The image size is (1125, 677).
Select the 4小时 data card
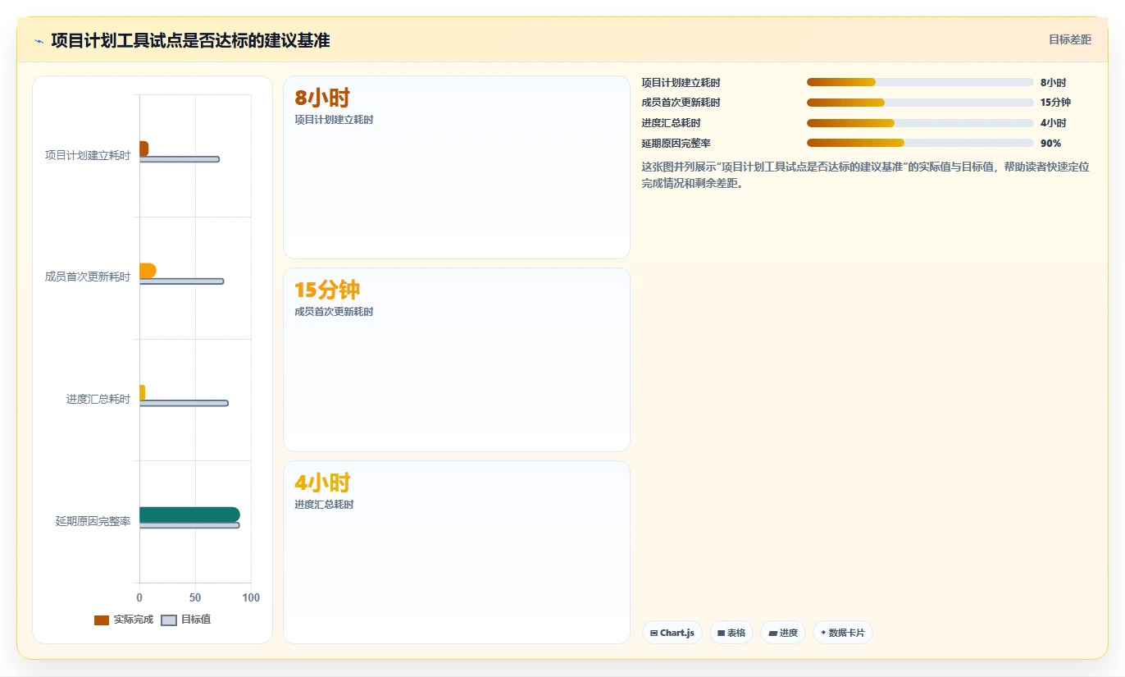click(457, 552)
